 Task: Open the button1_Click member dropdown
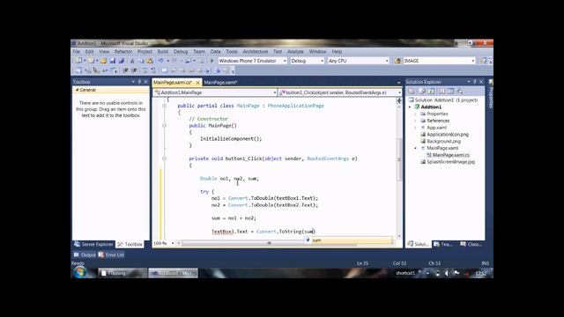tap(399, 92)
